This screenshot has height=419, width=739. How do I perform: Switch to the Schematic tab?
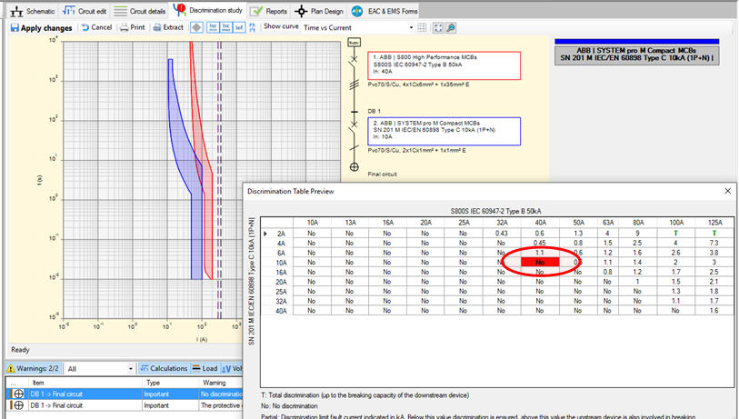tap(33, 11)
